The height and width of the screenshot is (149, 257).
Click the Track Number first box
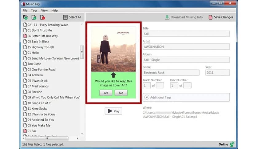[x=147, y=86]
